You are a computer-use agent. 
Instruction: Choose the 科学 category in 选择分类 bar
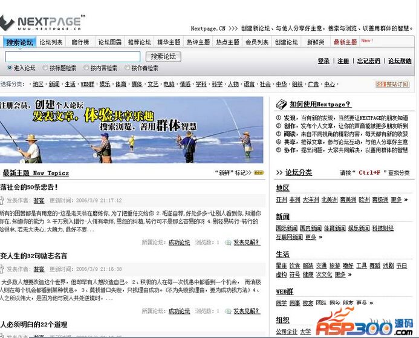217,84
